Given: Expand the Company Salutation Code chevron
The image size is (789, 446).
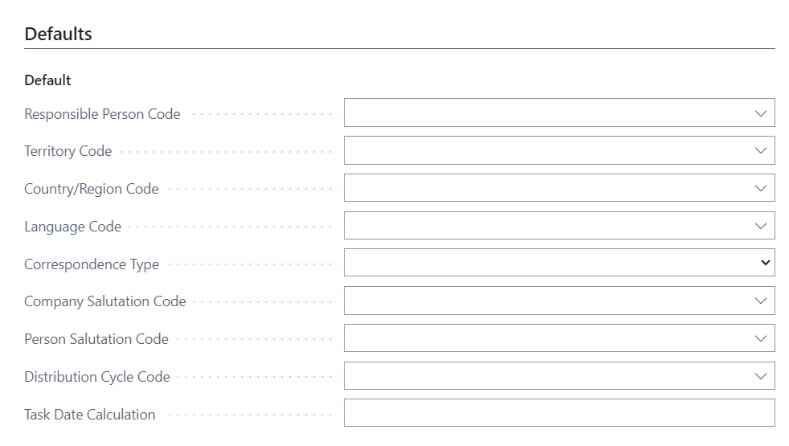Looking at the screenshot, I should pyautogui.click(x=761, y=301).
